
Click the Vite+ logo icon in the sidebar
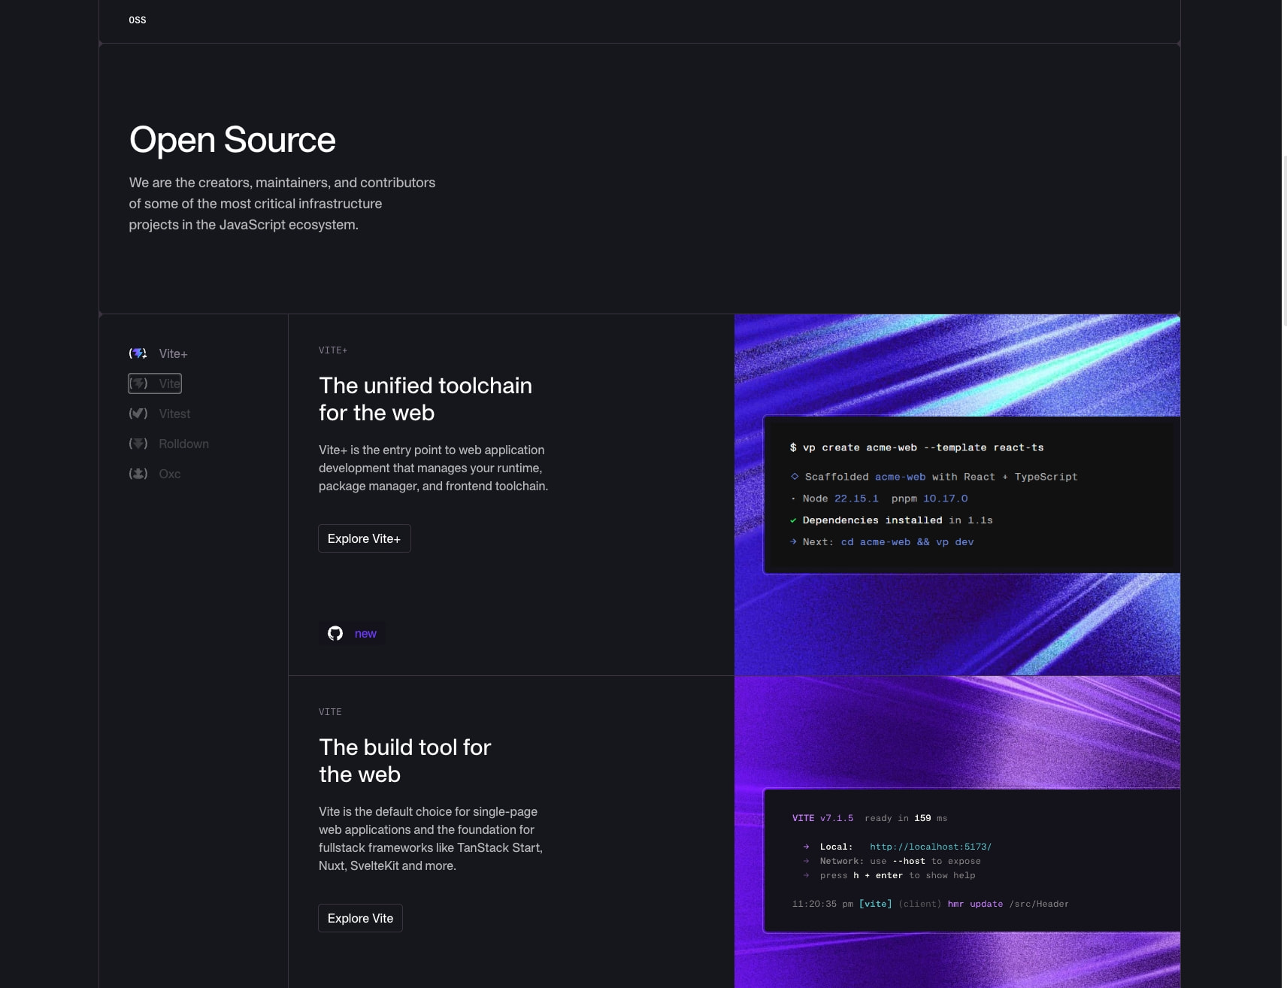click(138, 353)
